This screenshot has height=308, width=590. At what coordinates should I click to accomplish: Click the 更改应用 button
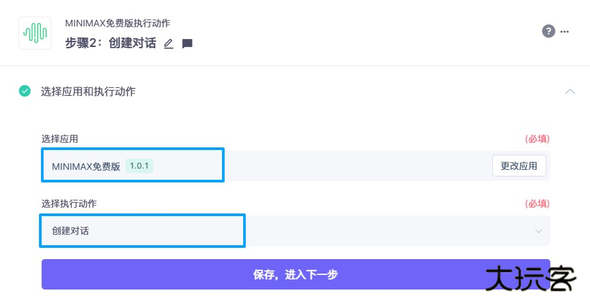[x=519, y=166]
